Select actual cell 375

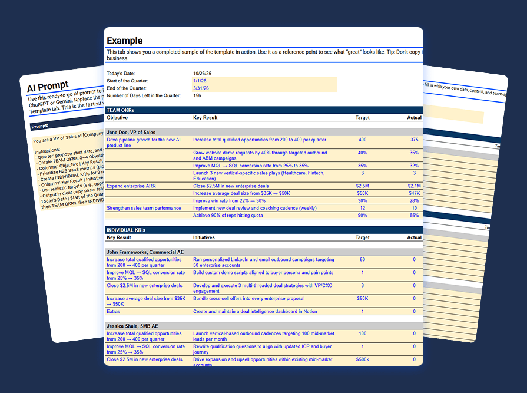(x=414, y=140)
